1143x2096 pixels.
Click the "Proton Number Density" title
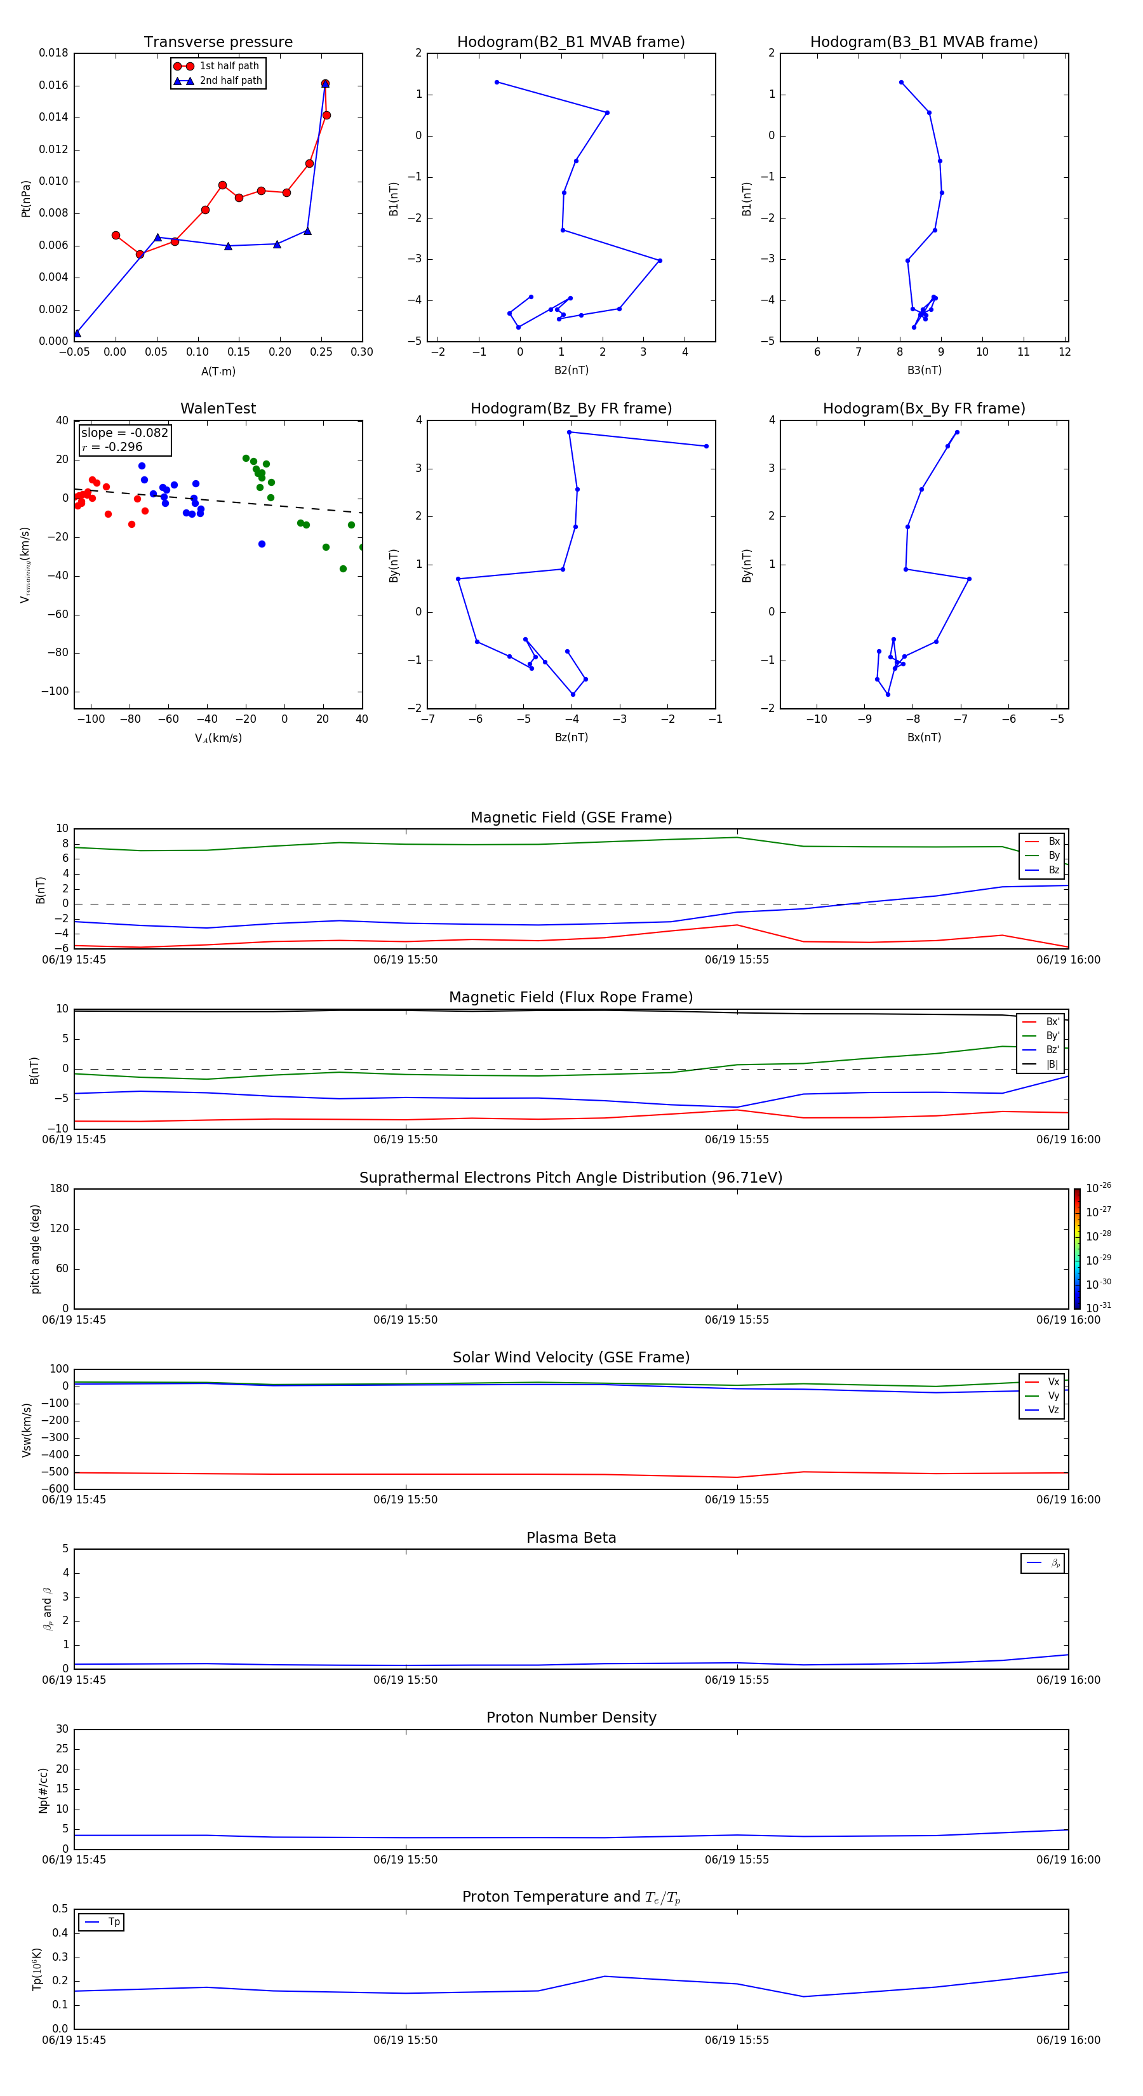coord(571,1717)
